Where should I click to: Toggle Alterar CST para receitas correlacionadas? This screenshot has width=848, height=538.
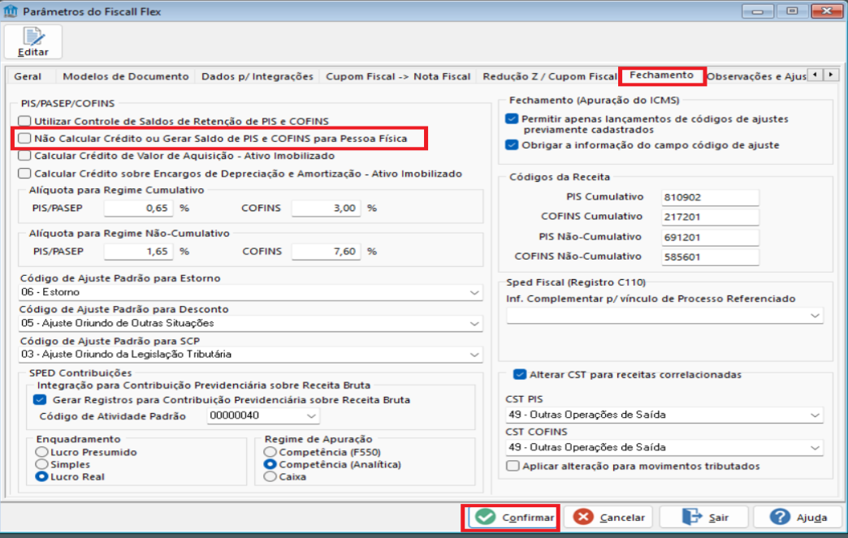tap(520, 374)
